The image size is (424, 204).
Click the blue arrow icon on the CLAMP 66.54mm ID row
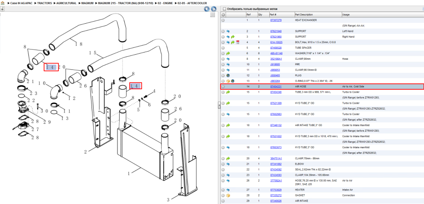(x=228, y=70)
